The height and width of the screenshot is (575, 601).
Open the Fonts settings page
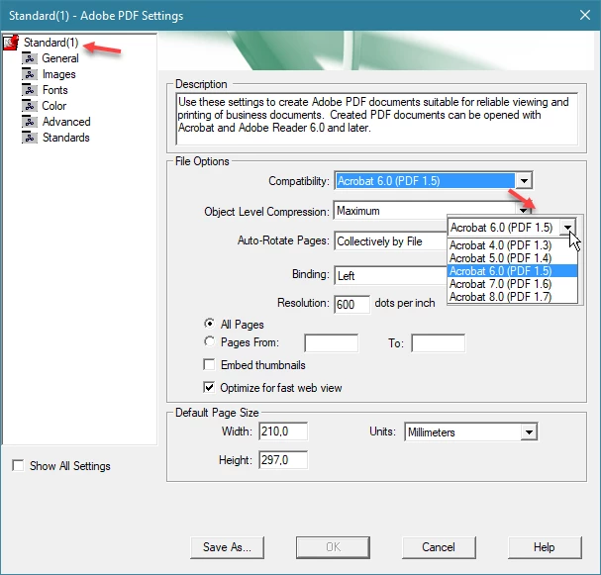tap(55, 90)
